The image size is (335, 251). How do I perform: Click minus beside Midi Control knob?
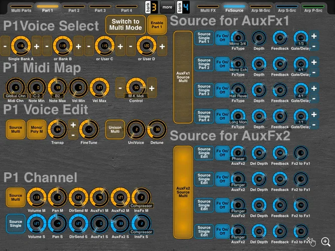(x=120, y=88)
